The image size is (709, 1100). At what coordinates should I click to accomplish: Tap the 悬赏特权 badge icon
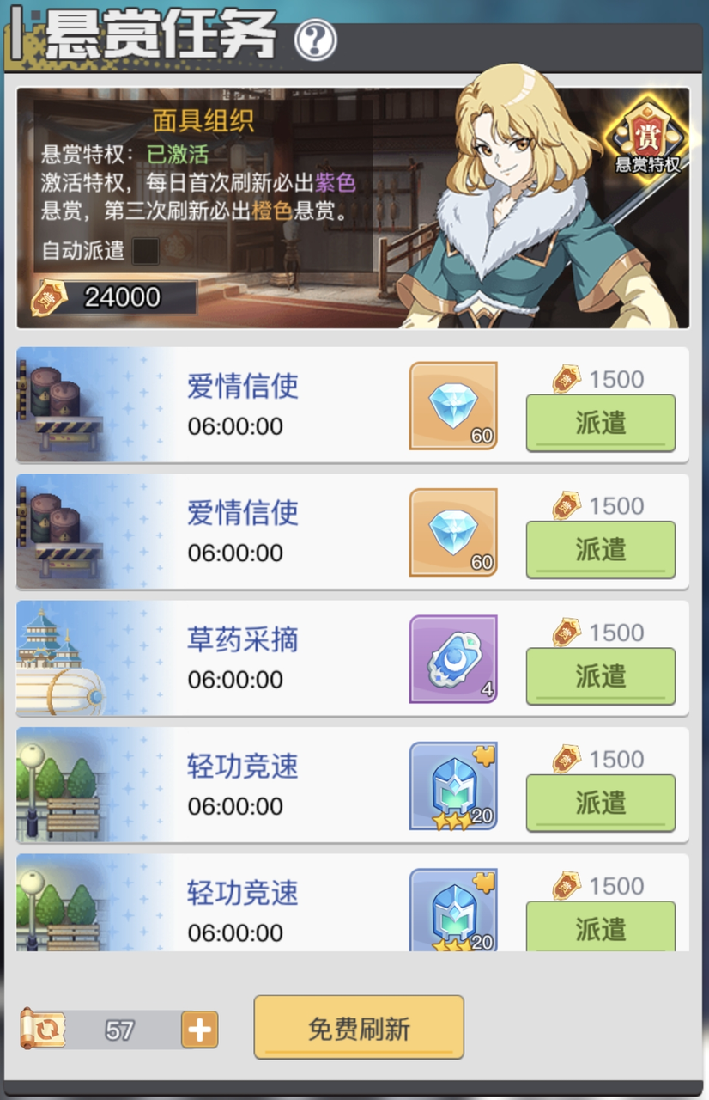click(647, 135)
